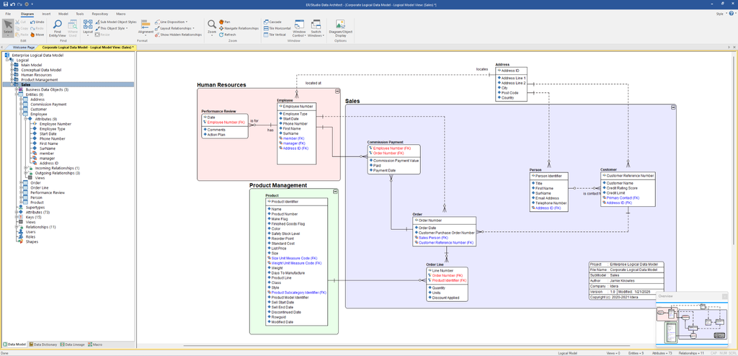The height and width of the screenshot is (356, 738).
Task: Select Employee Number attribute in tree
Action: click(x=55, y=124)
